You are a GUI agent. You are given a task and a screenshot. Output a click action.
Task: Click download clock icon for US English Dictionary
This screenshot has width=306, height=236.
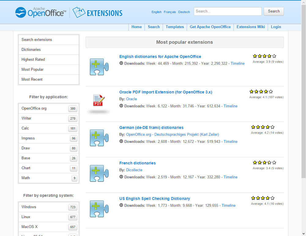[121, 205]
